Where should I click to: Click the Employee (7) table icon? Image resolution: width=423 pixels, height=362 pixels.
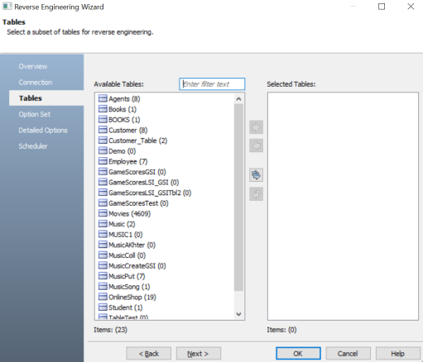(x=103, y=161)
